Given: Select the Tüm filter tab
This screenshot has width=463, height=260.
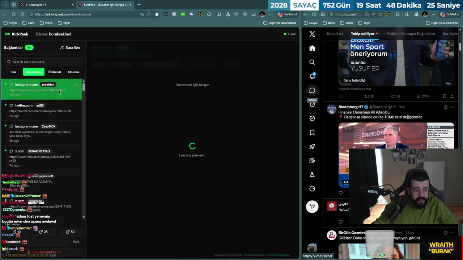Looking at the screenshot, I should click(x=13, y=72).
